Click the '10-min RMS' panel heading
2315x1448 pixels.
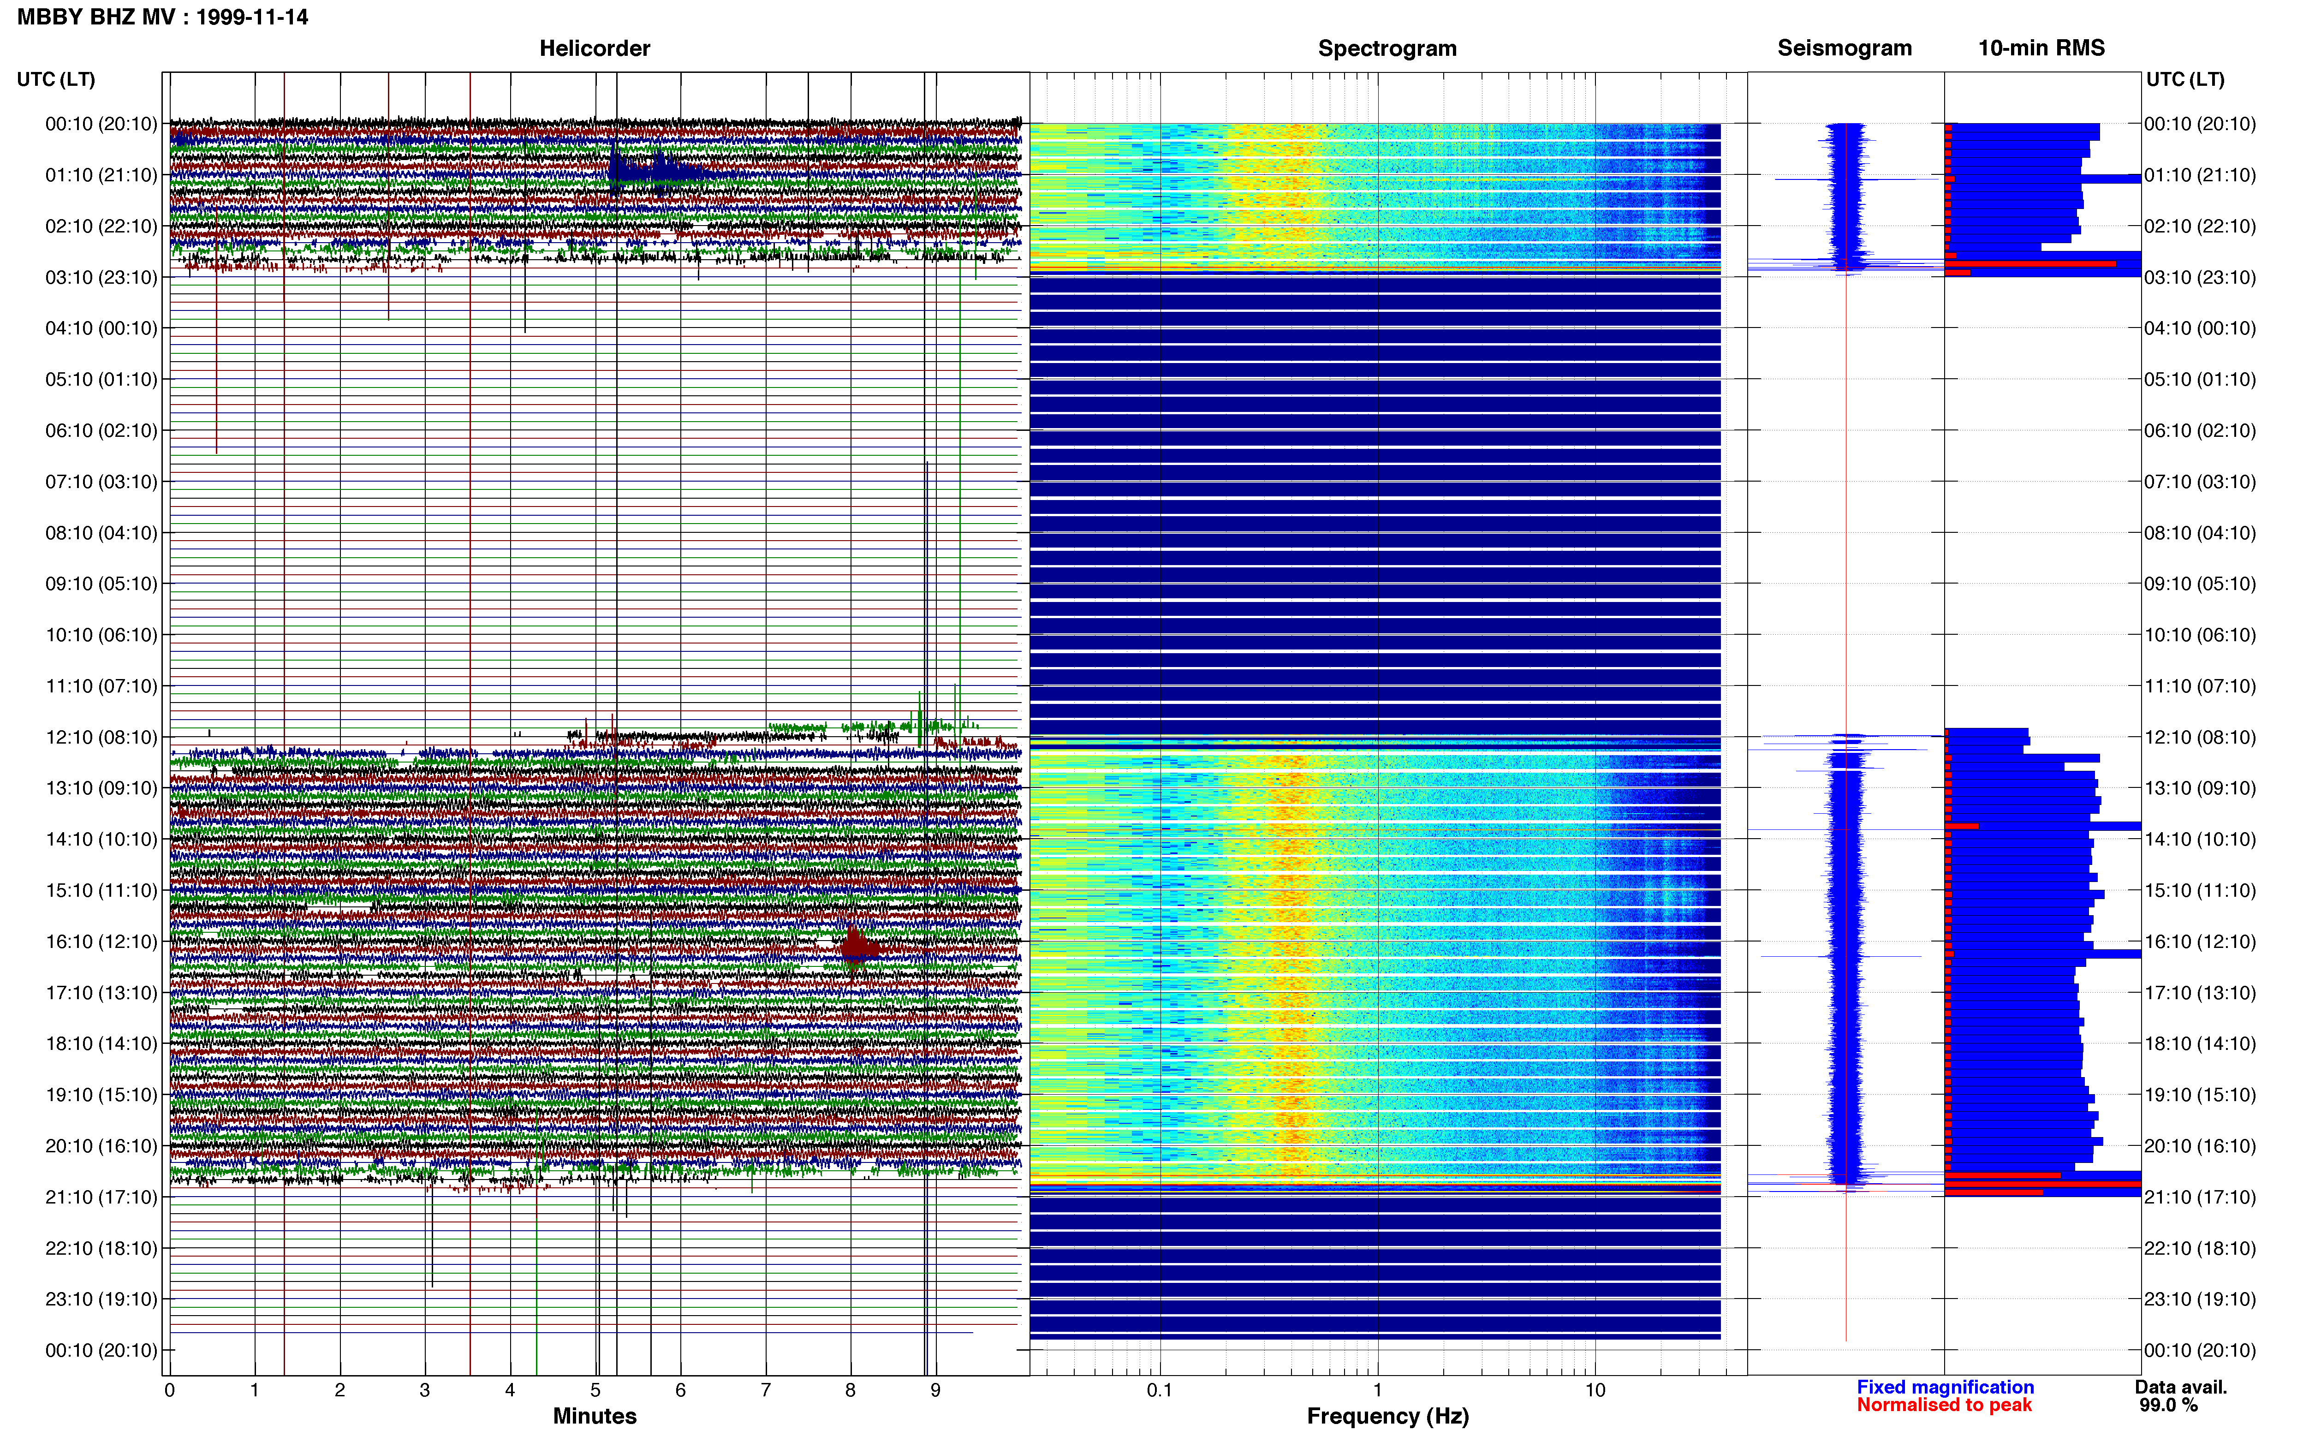pyautogui.click(x=2041, y=48)
